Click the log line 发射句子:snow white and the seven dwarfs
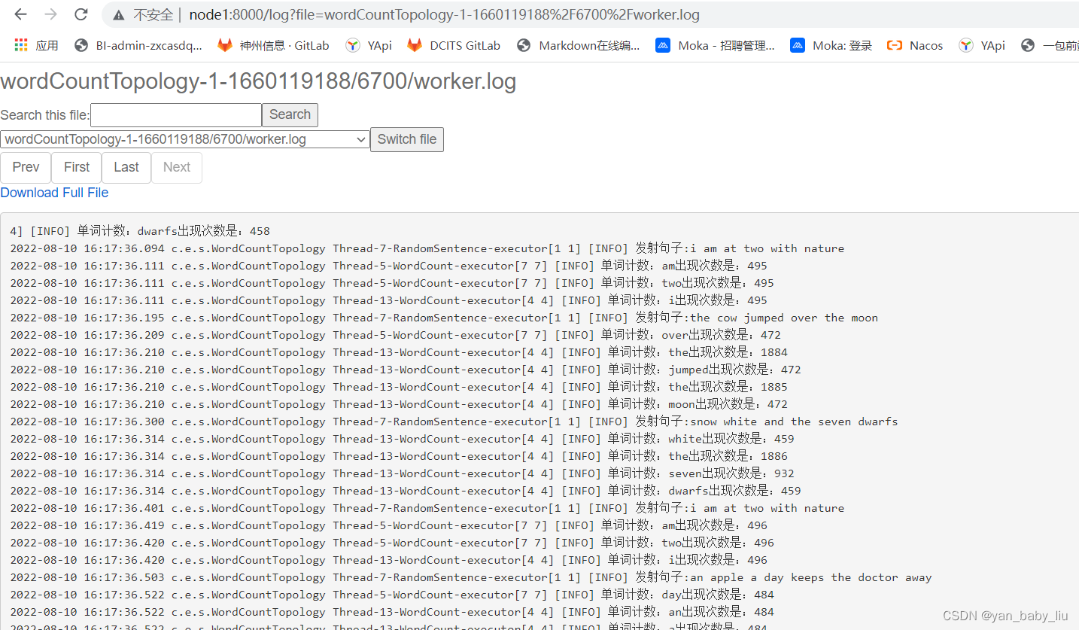This screenshot has height=630, width=1079. 454,422
